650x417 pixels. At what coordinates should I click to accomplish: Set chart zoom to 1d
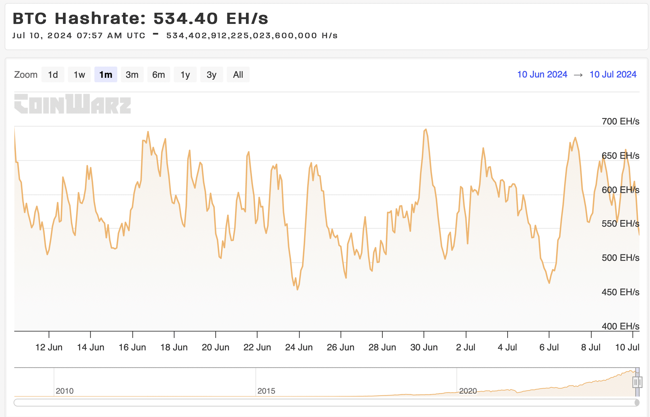tap(53, 75)
